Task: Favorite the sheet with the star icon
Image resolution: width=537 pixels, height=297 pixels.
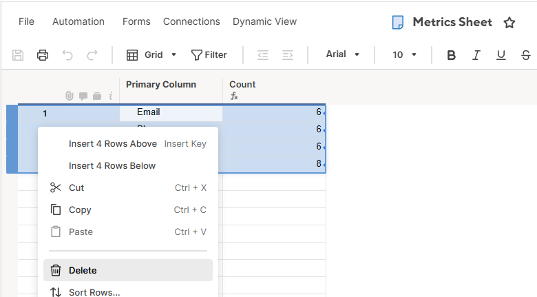Action: coord(509,23)
